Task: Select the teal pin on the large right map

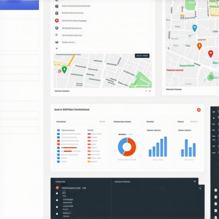Action: (195, 28)
